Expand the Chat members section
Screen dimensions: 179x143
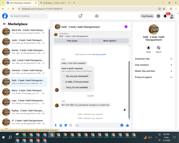pyautogui.click(x=154, y=65)
